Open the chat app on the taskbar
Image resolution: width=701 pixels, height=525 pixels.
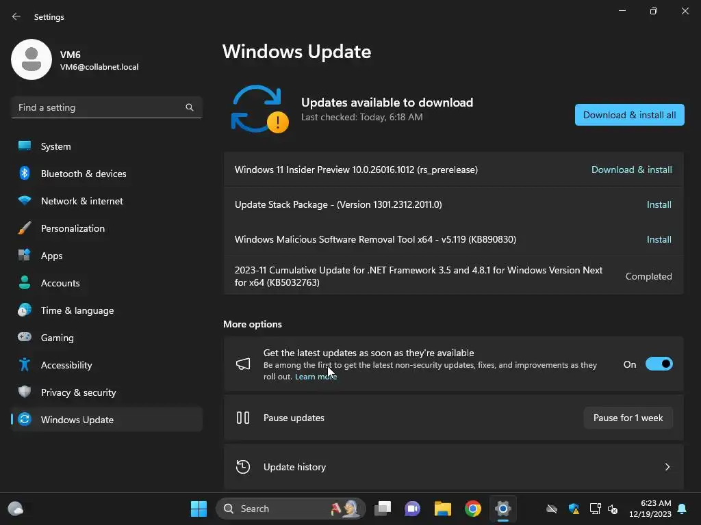(412, 509)
